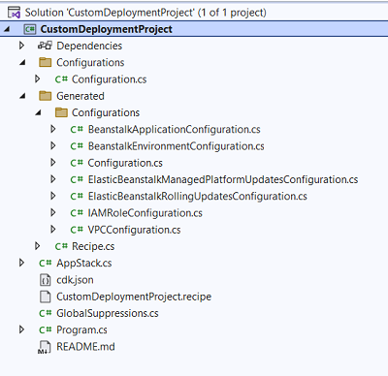
Task: Click the C# project icon beside CustomDeploymentProject
Action: point(30,29)
